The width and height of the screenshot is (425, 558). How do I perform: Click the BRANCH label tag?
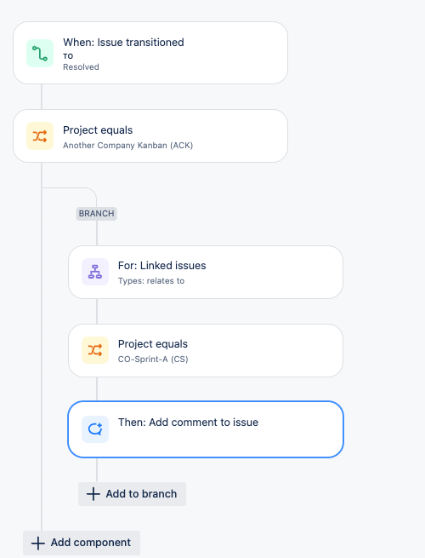(x=97, y=214)
